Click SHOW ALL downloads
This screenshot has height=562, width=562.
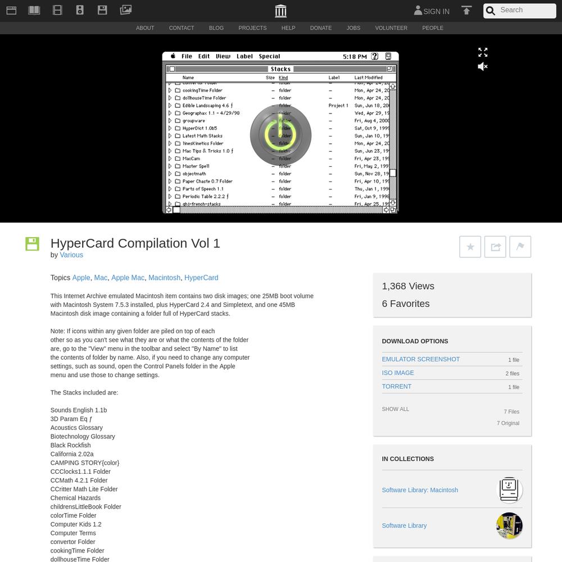(395, 409)
